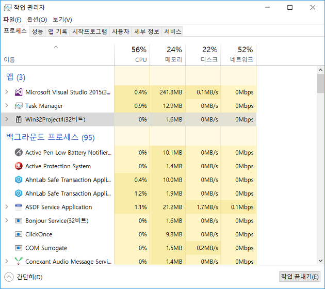This screenshot has width=325, height=289.
Task: Click the ClickOnce process icon
Action: point(19,234)
